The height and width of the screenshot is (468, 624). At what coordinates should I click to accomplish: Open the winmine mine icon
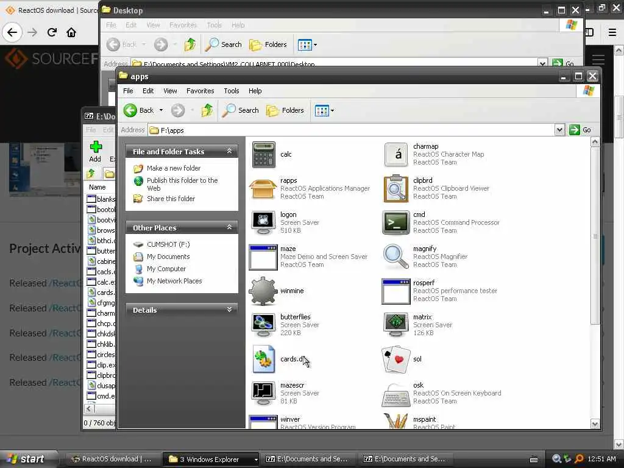pyautogui.click(x=263, y=291)
